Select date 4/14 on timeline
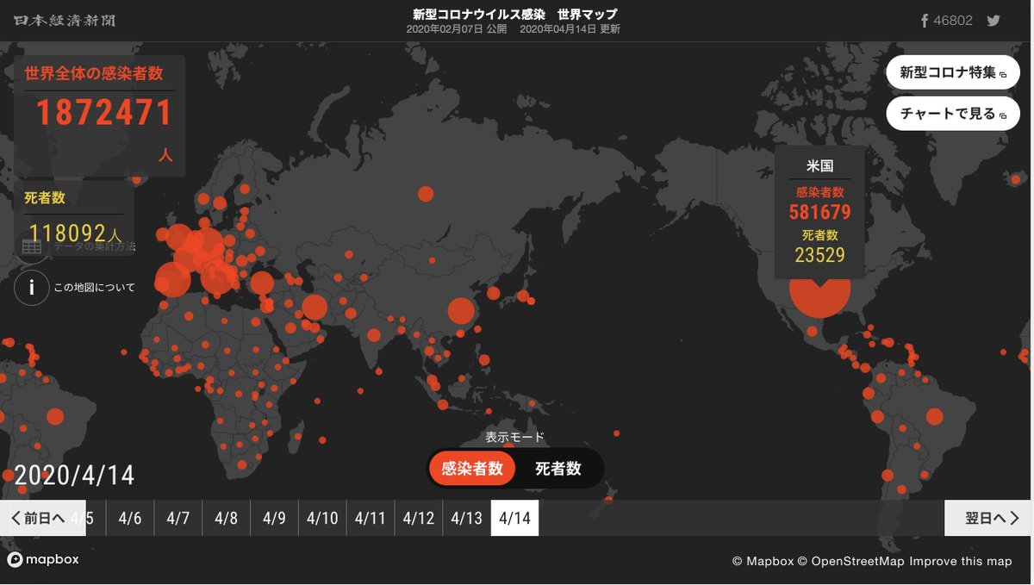Screen dimensions: 1034x585 click(x=514, y=518)
